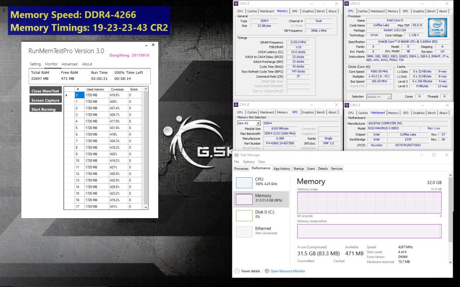Switch to the Processes tab in Task Manager

[x=241, y=168]
